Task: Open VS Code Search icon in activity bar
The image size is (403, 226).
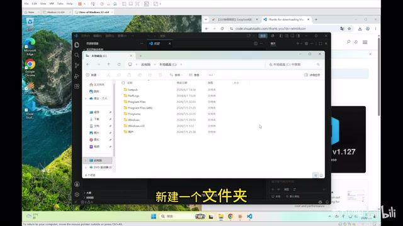Action: (77, 55)
